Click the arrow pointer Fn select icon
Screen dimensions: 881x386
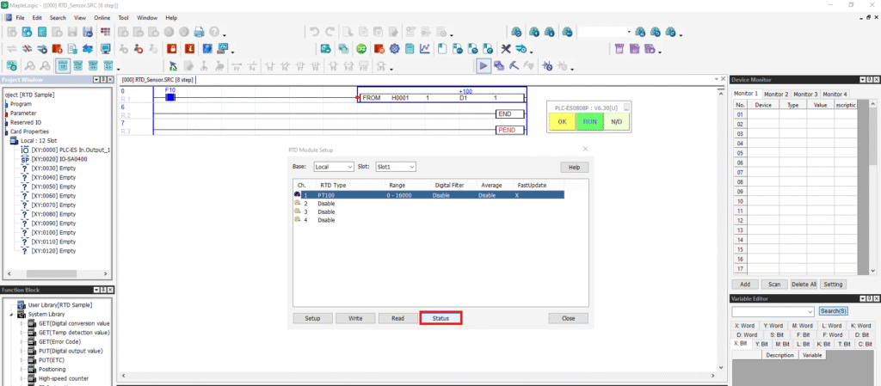(174, 66)
